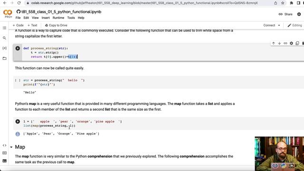Open cell settings gear in cell toolbar
Viewport: 304px width, 171px height.
[291, 43]
